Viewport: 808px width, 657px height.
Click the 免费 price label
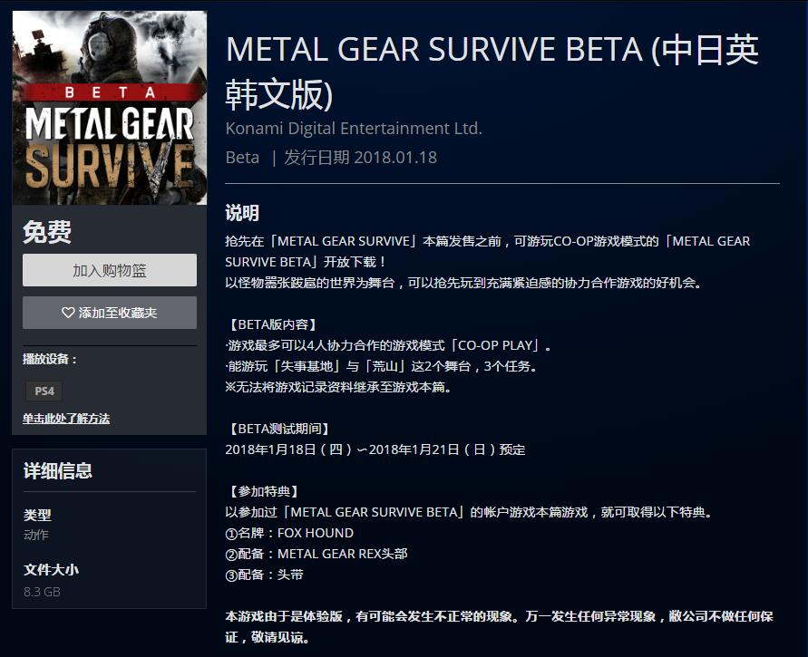[47, 232]
